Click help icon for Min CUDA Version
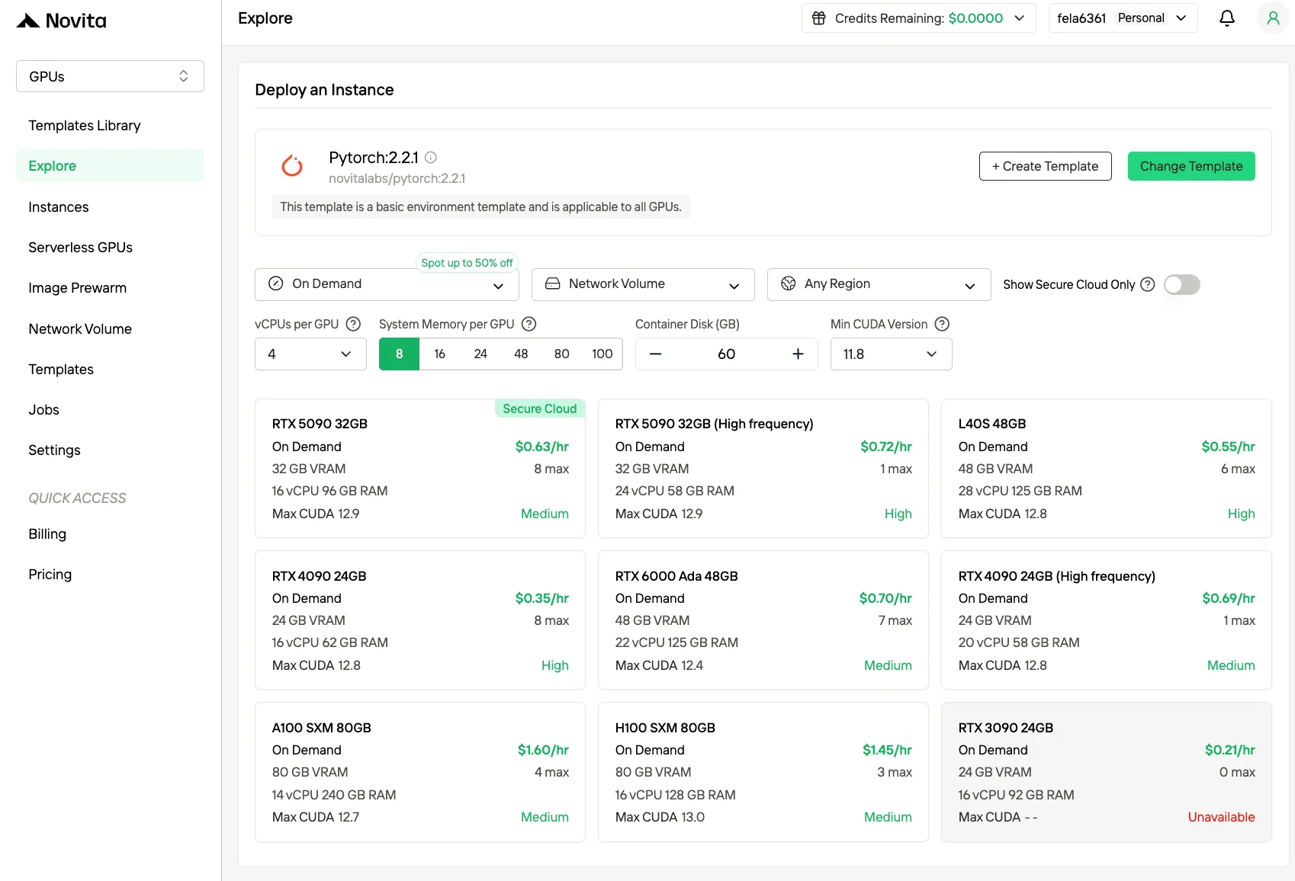Screen dimensions: 1295x881 (x=942, y=324)
